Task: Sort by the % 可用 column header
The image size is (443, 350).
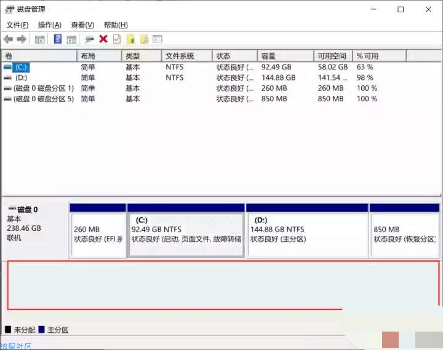Action: pos(380,56)
